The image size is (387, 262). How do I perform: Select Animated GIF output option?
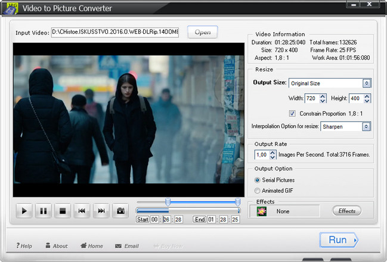[257, 191]
